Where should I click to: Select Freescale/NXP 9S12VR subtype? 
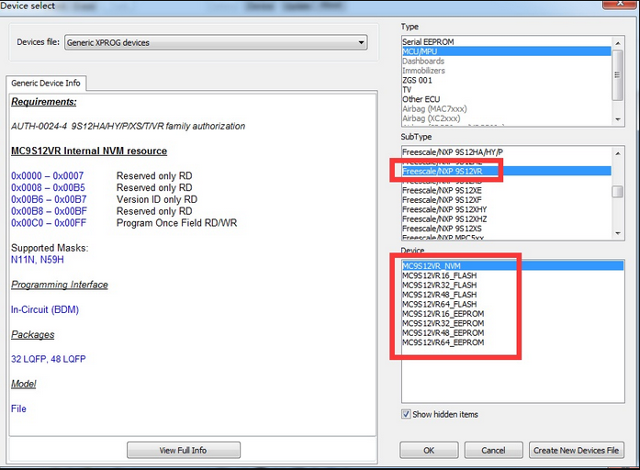506,172
